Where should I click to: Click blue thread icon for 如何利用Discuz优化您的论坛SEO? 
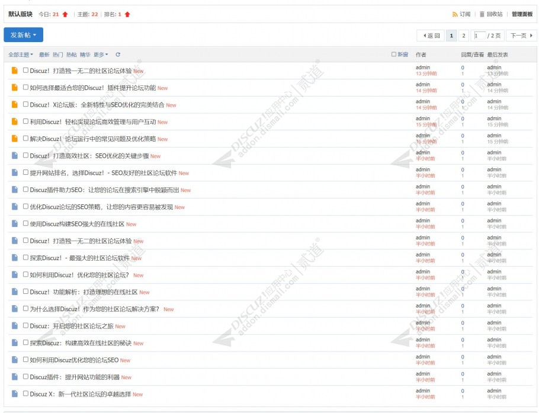tap(14, 360)
